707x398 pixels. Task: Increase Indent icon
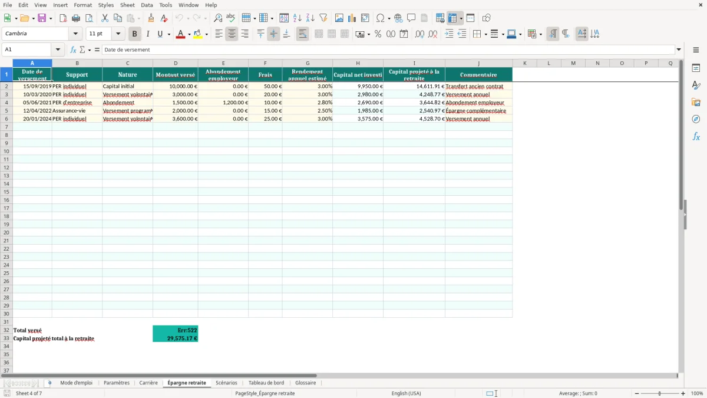449,34
